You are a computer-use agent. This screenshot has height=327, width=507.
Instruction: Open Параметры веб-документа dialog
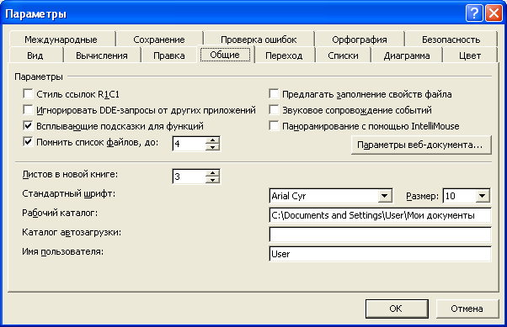click(421, 145)
